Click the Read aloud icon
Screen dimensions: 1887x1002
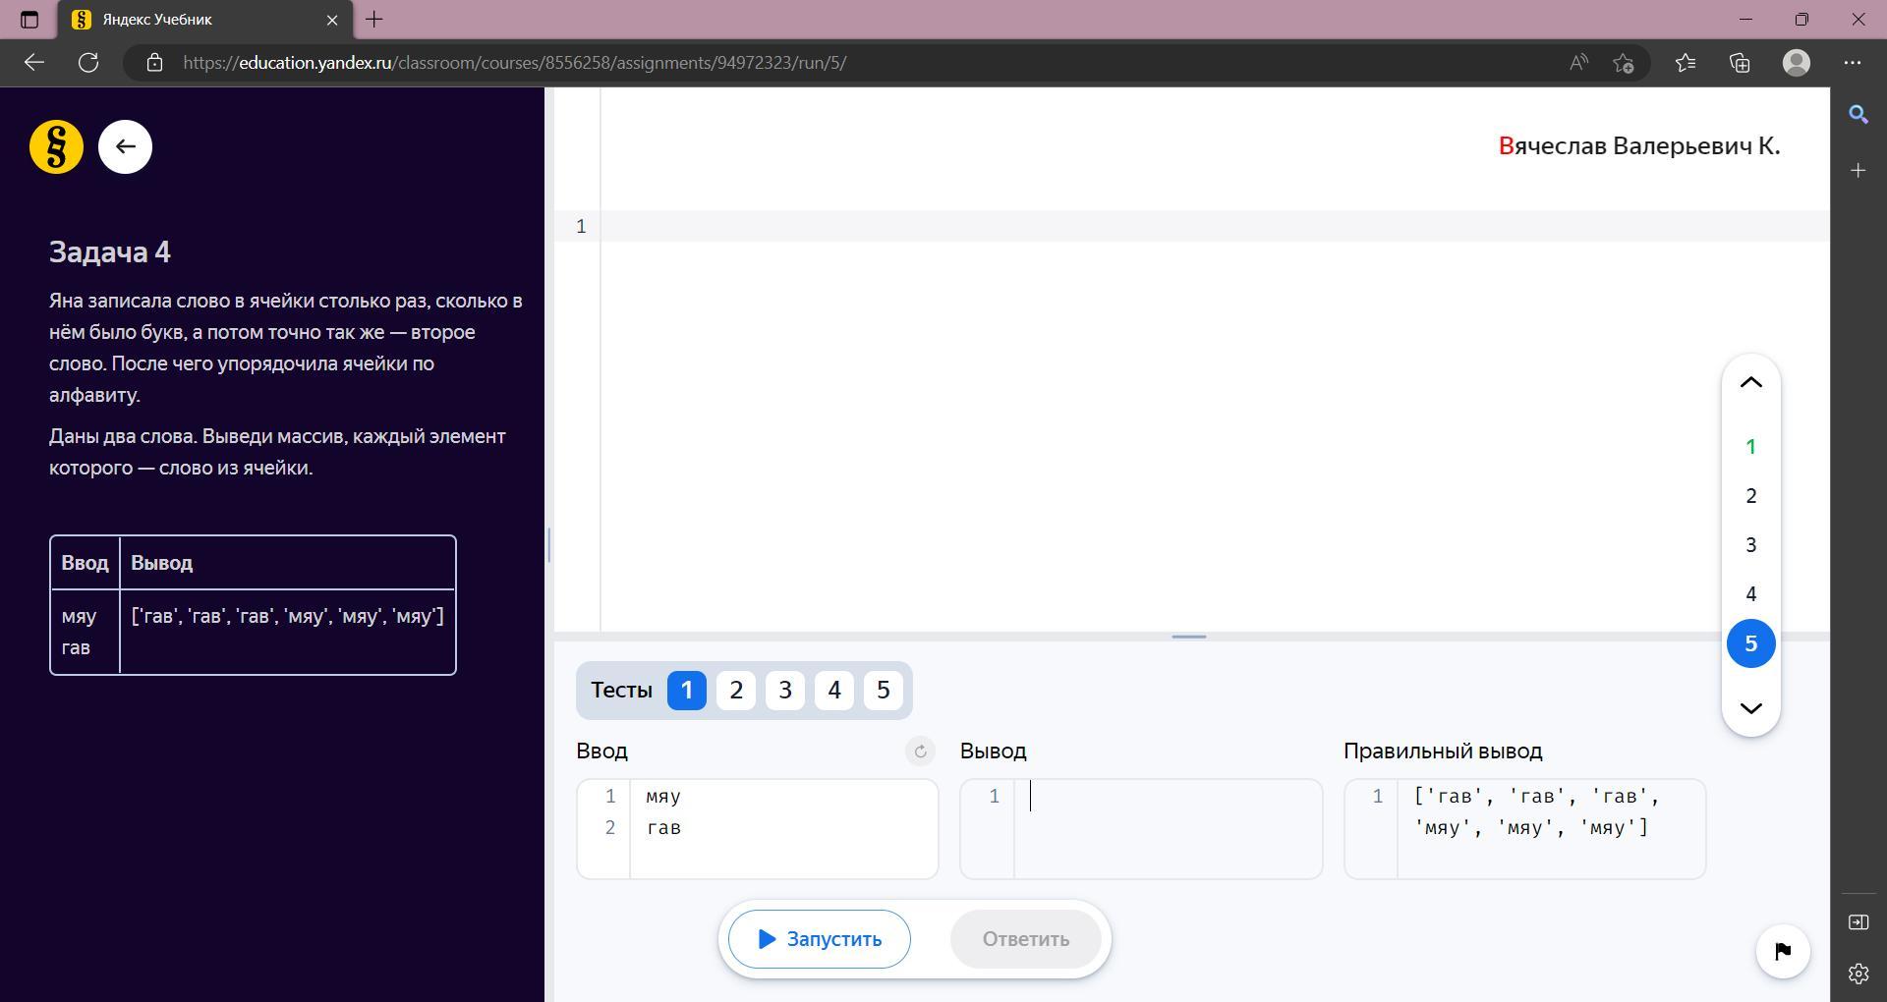[x=1578, y=63]
